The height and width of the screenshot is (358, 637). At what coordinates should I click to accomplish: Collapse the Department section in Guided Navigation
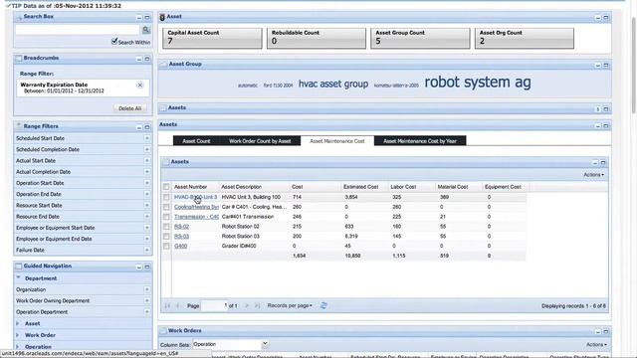[18, 278]
